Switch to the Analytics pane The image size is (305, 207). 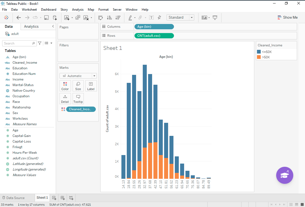[x=31, y=26]
